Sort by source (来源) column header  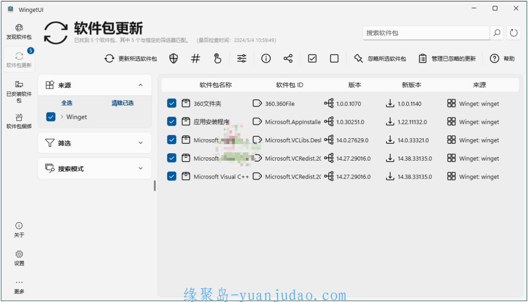[x=479, y=85]
